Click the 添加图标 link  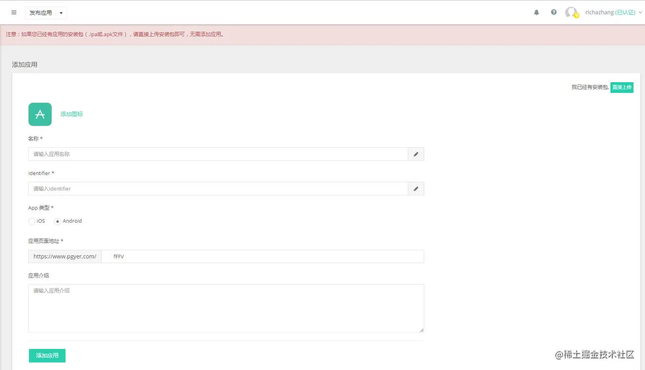tap(72, 114)
